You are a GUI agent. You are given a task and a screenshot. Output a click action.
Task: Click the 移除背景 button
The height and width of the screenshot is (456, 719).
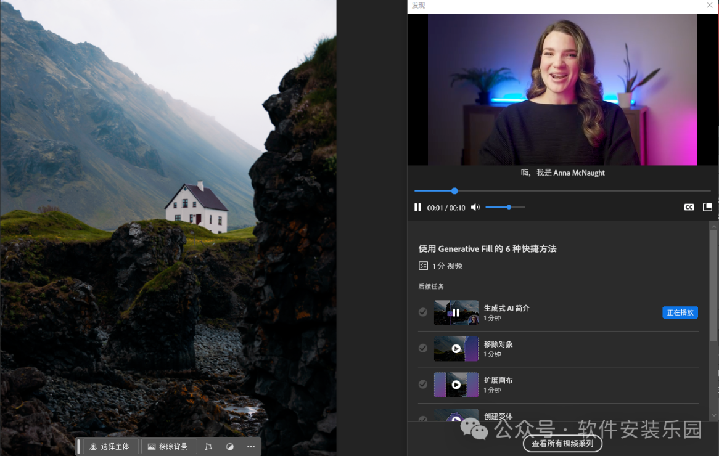click(x=168, y=447)
